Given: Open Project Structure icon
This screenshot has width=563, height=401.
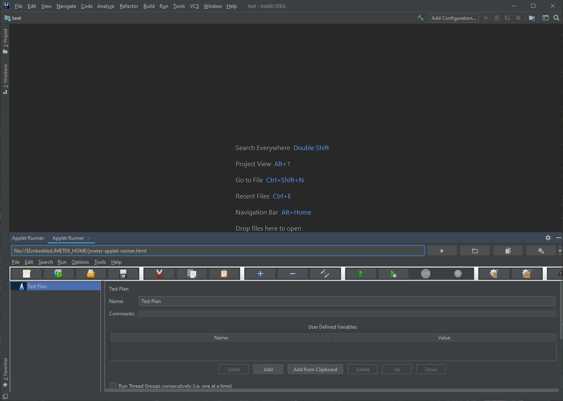Looking at the screenshot, I should 532,18.
